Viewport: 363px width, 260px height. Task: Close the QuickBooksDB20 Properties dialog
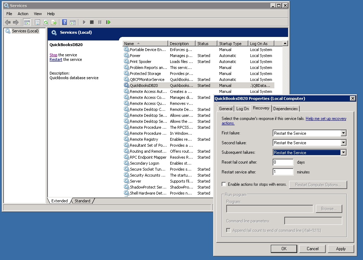[352, 99]
